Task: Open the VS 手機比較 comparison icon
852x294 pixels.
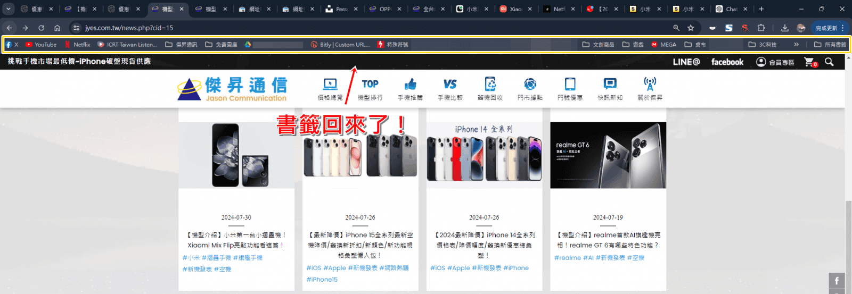Action: tap(450, 89)
